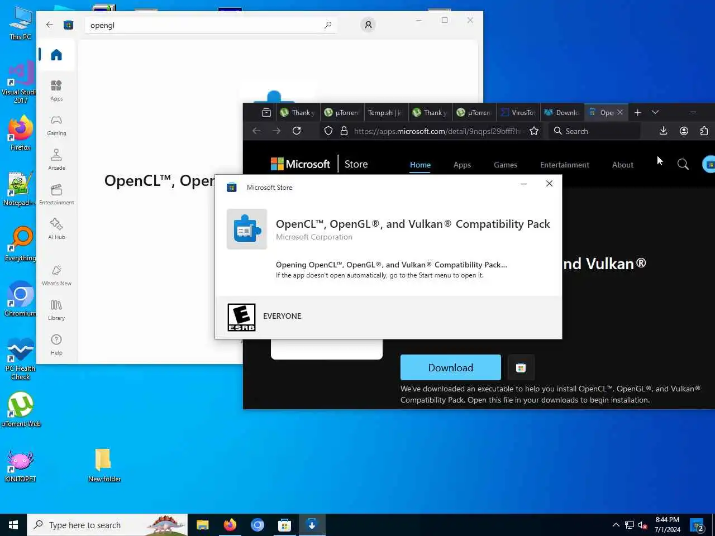Open Entertainment section in Store sidebar
The width and height of the screenshot is (715, 536).
point(56,194)
